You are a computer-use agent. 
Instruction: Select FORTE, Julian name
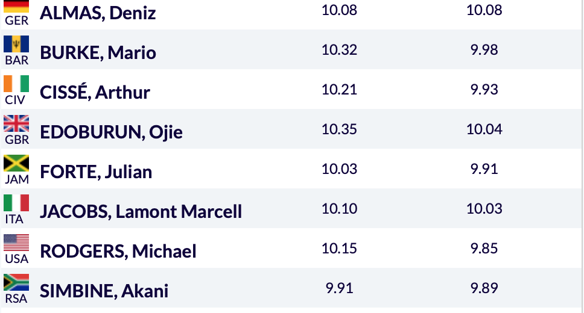click(96, 172)
